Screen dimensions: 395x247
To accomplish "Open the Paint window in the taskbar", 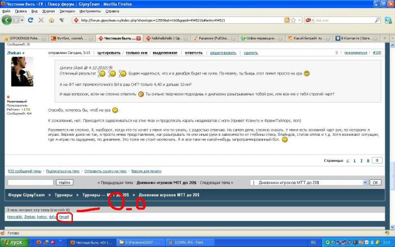I will coord(190,242).
